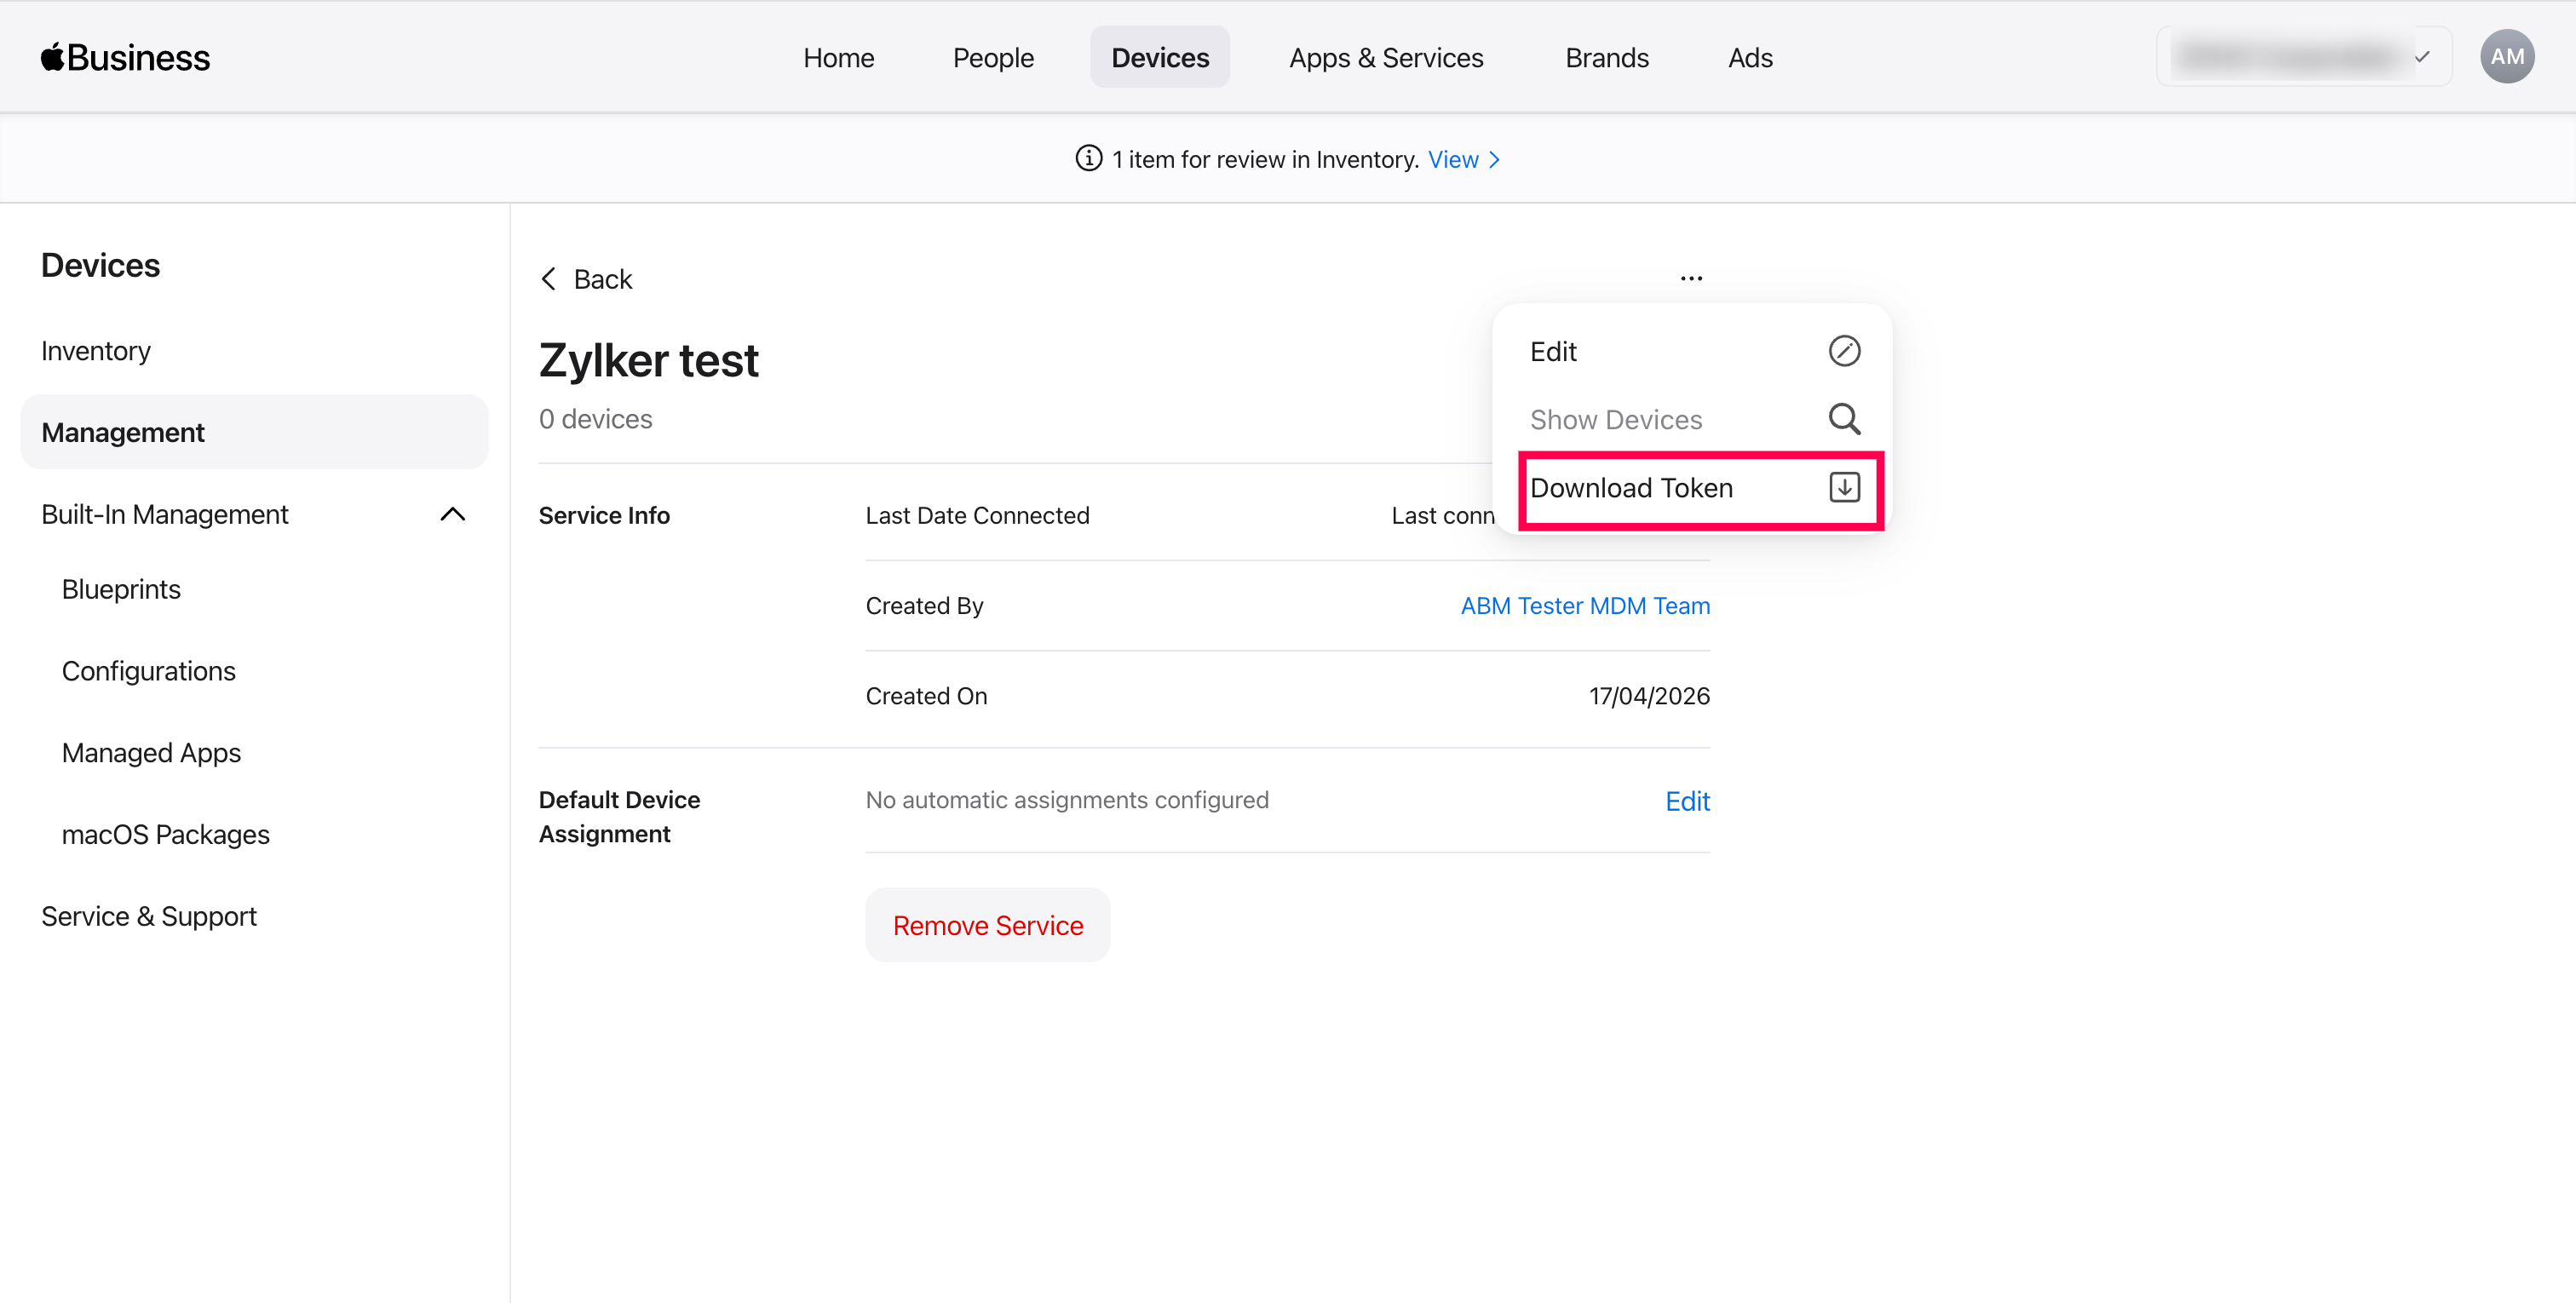Click the AM account avatar
Screen dimensions: 2576x1303
2506,57
